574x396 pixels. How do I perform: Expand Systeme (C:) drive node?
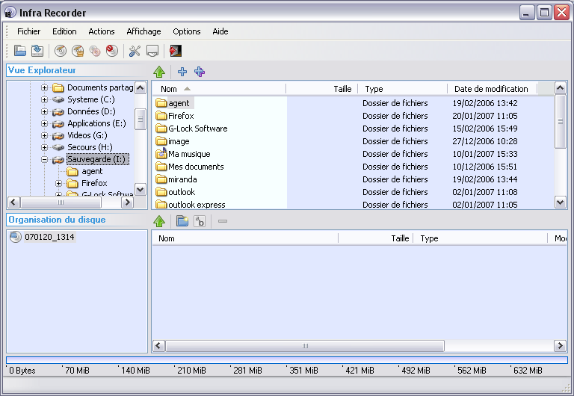pos(44,99)
